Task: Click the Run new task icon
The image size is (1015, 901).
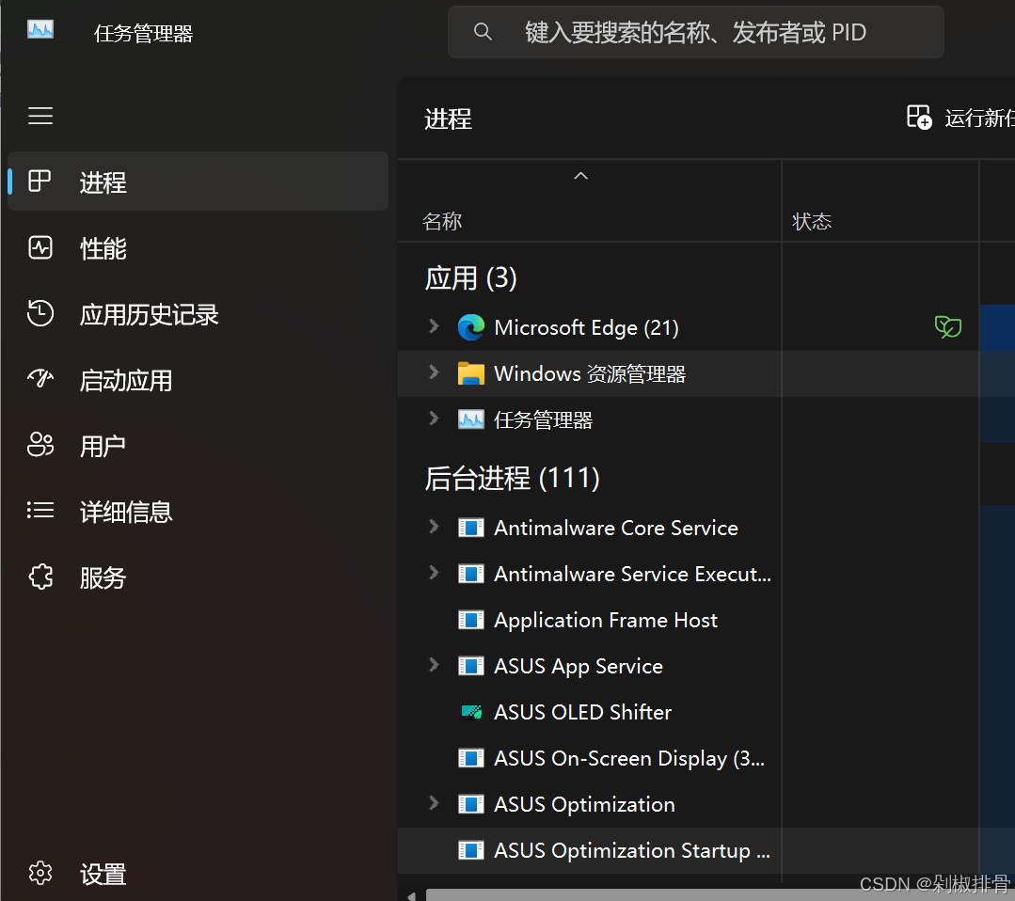Action: [919, 118]
